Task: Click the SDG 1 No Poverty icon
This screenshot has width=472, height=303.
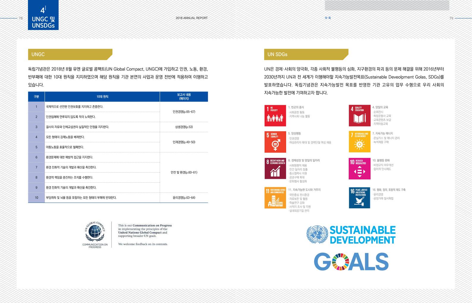Action: click(275, 116)
